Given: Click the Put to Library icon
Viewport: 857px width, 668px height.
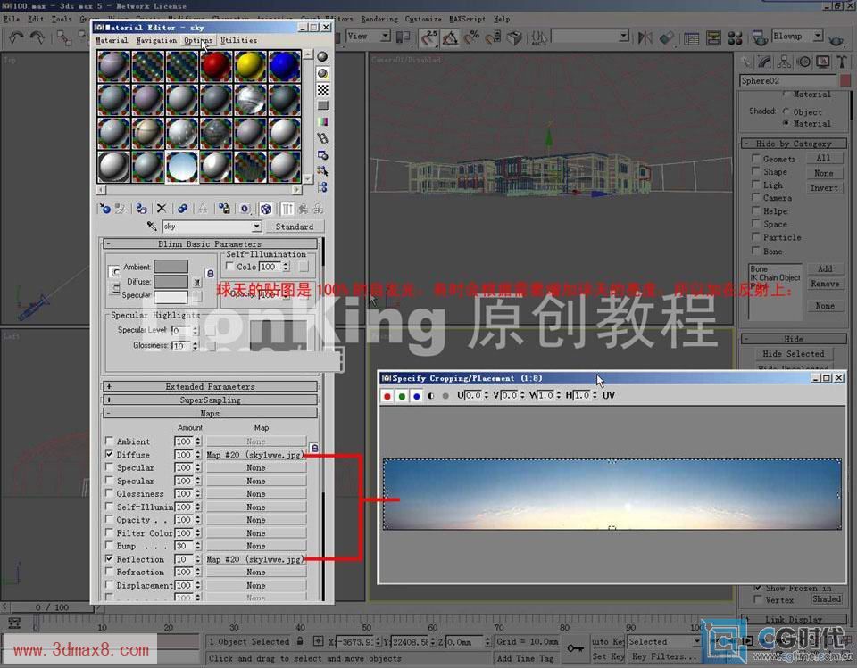Looking at the screenshot, I should tap(224, 209).
